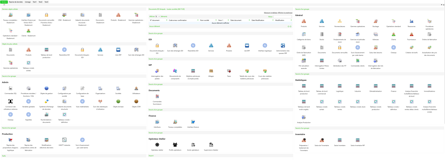Open the Afficher éléments count dropdown
This screenshot has height=160, width=445.
tap(158, 16)
